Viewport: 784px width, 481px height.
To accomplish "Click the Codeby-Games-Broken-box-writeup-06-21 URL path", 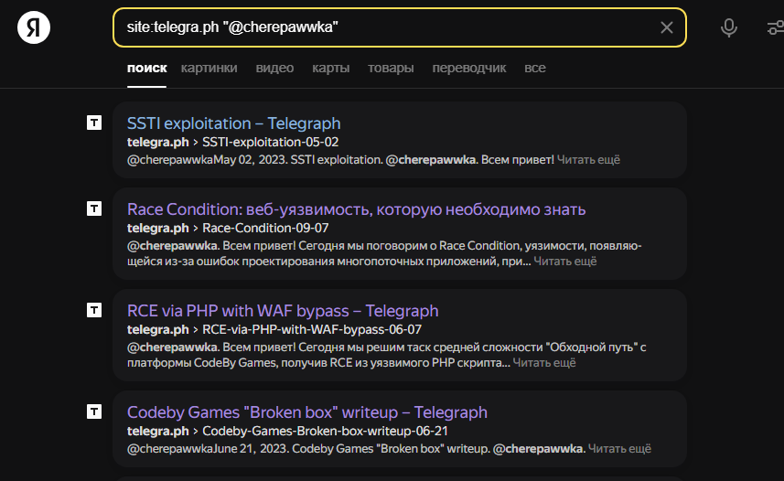I will pyautogui.click(x=325, y=431).
